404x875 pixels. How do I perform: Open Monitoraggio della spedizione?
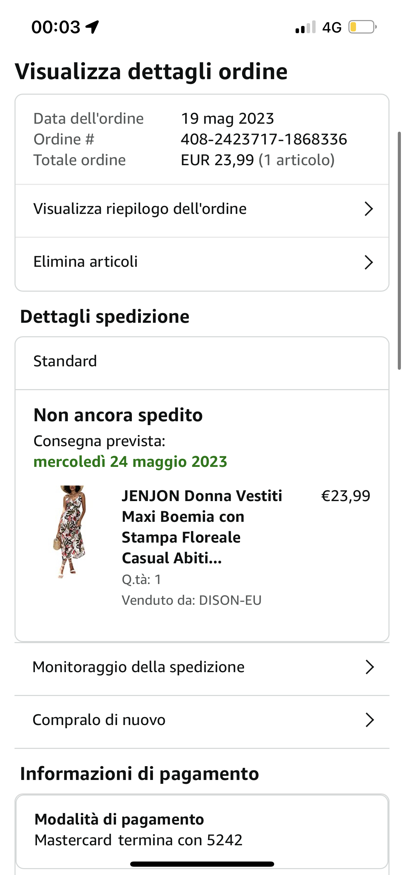click(x=138, y=667)
